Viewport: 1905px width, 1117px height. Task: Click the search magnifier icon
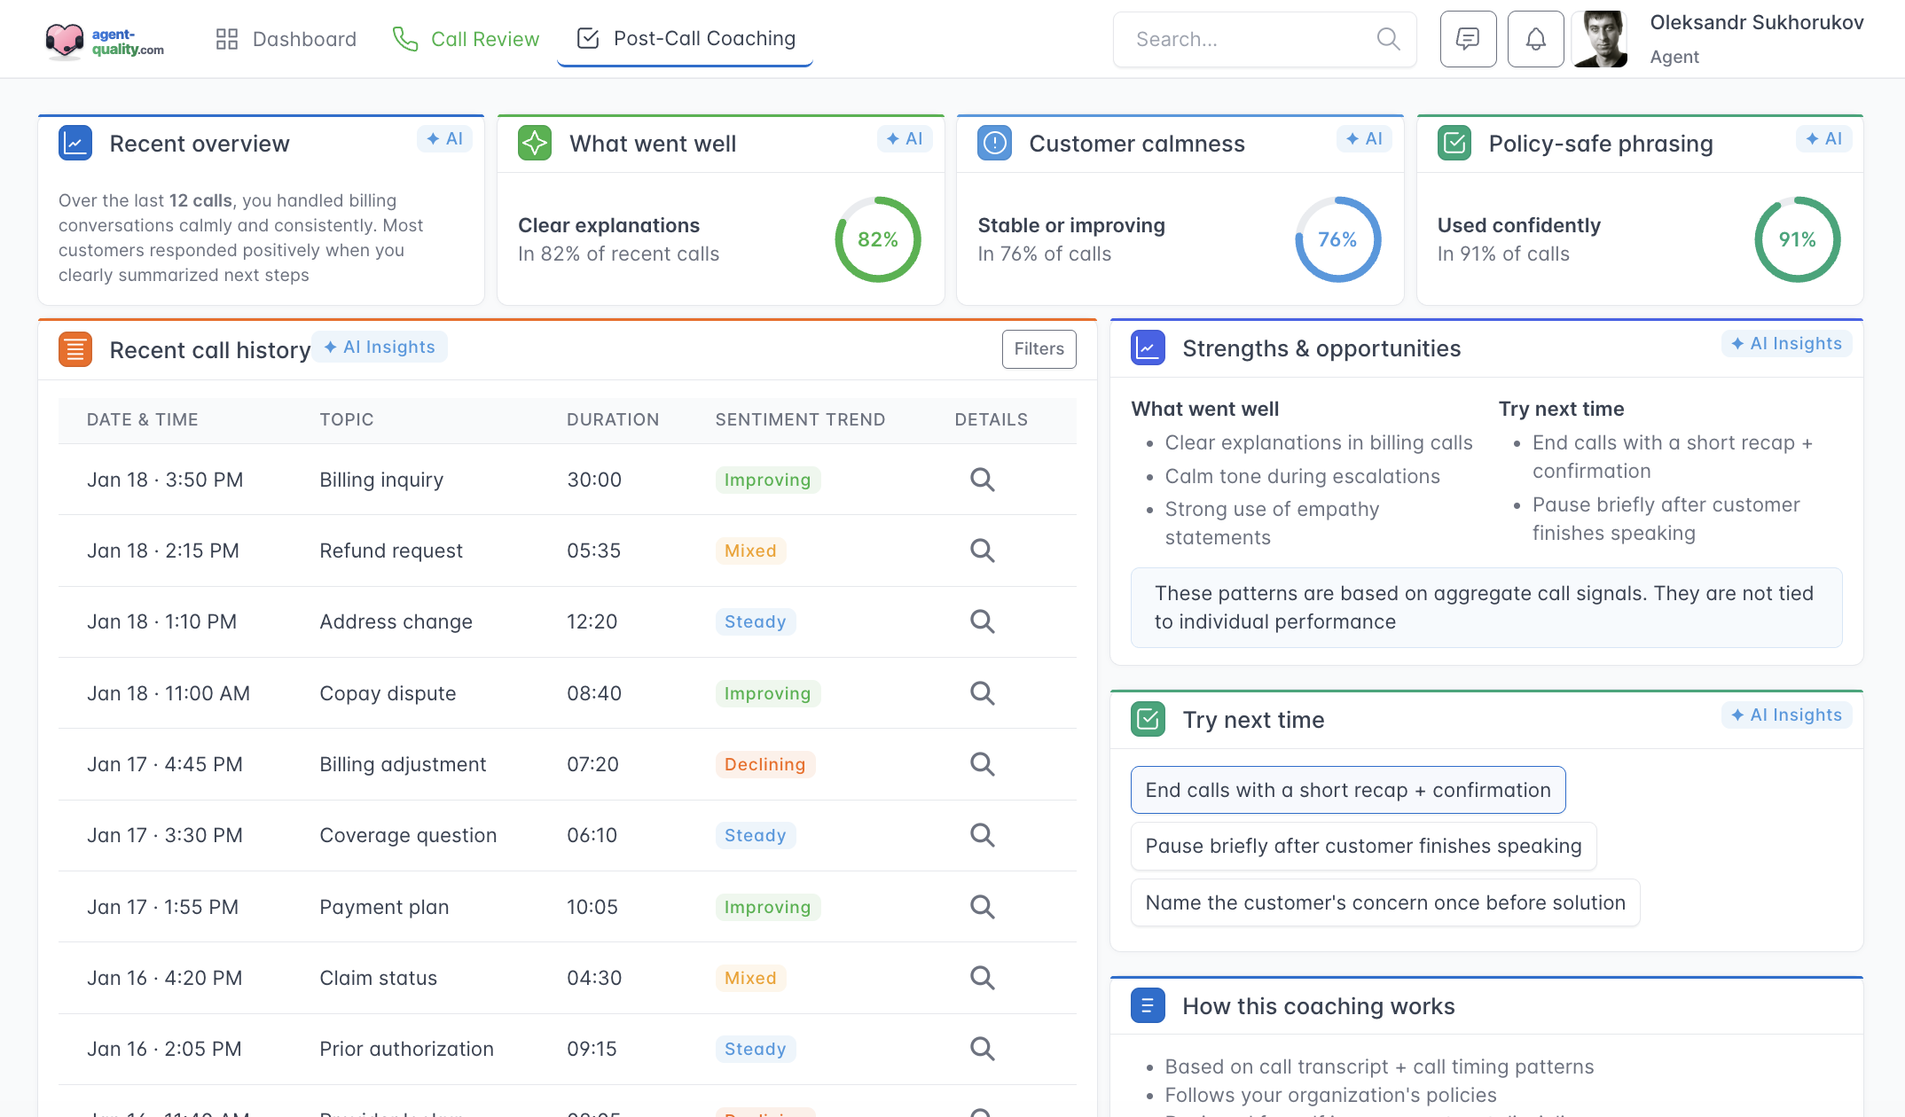(1388, 39)
